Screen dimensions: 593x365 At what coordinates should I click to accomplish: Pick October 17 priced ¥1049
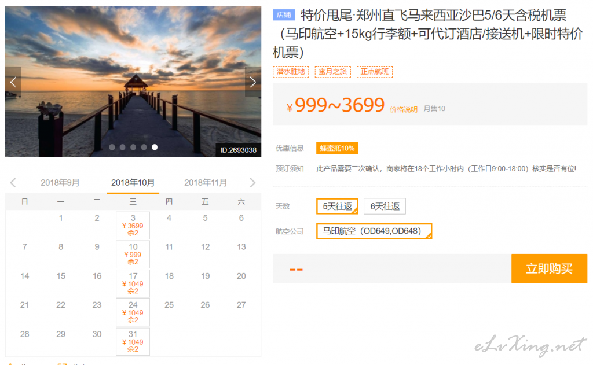click(133, 283)
